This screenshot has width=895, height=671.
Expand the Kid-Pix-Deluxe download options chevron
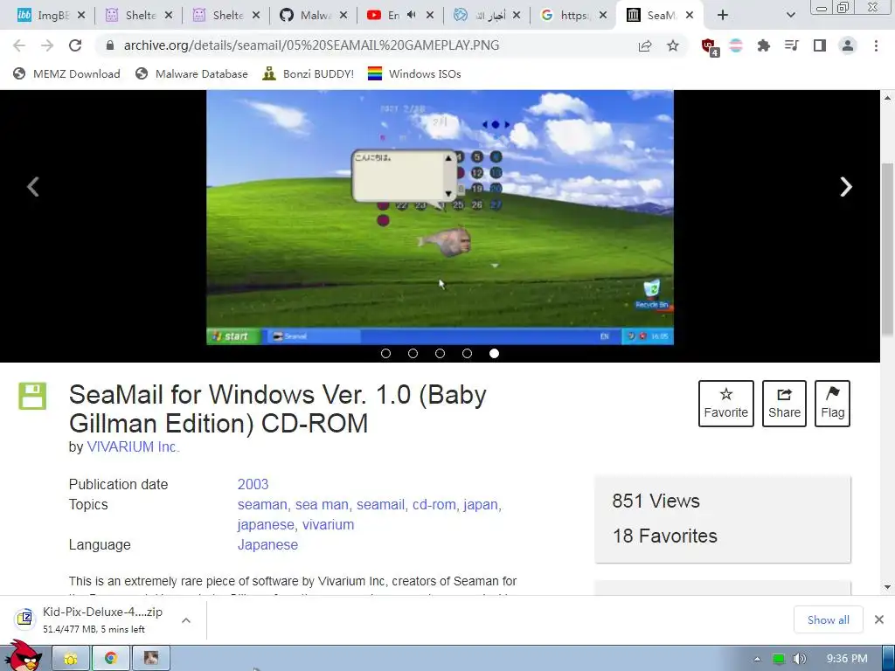186,620
